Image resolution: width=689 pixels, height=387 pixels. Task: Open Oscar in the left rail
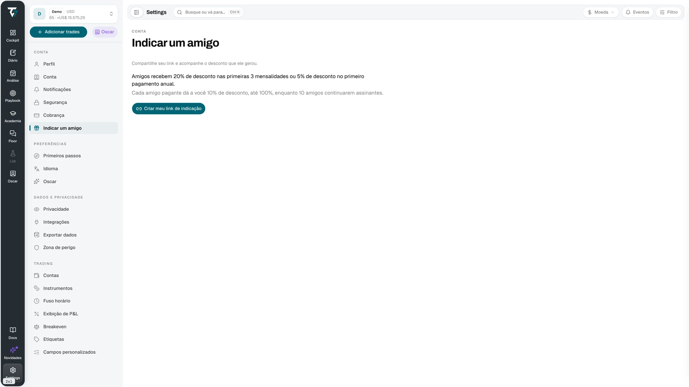13,177
